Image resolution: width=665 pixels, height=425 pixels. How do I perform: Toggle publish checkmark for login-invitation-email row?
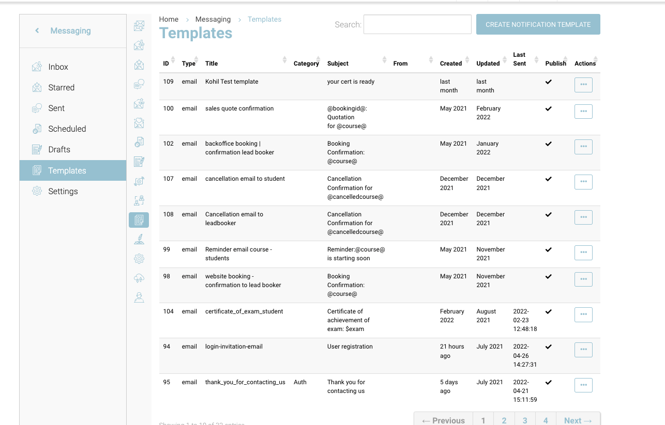click(549, 347)
